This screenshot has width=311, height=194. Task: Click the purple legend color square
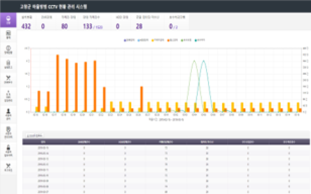[125, 40]
